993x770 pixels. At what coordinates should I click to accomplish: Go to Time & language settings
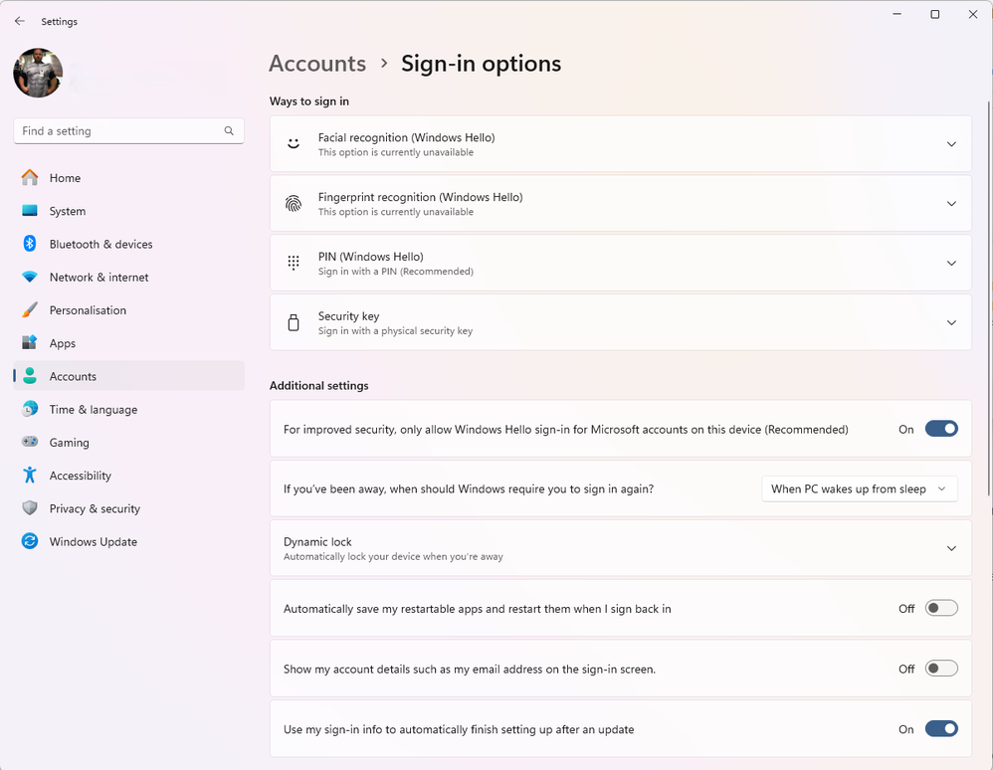(93, 410)
